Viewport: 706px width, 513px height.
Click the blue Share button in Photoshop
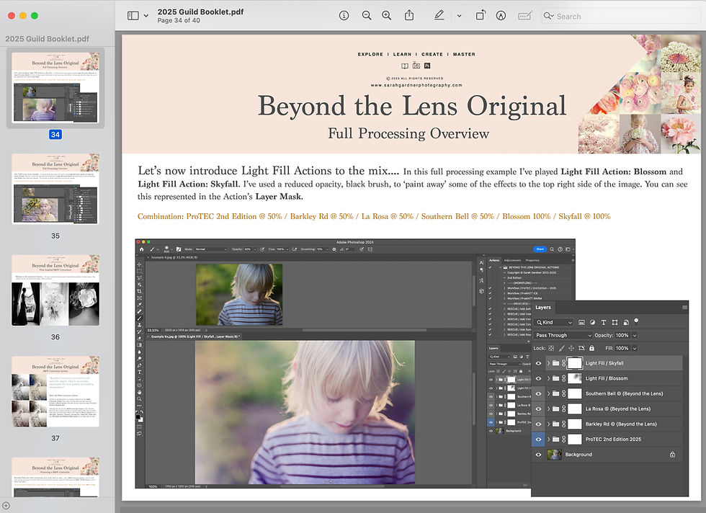540,249
